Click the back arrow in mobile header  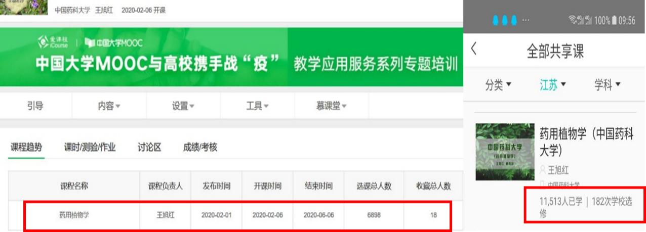click(474, 50)
